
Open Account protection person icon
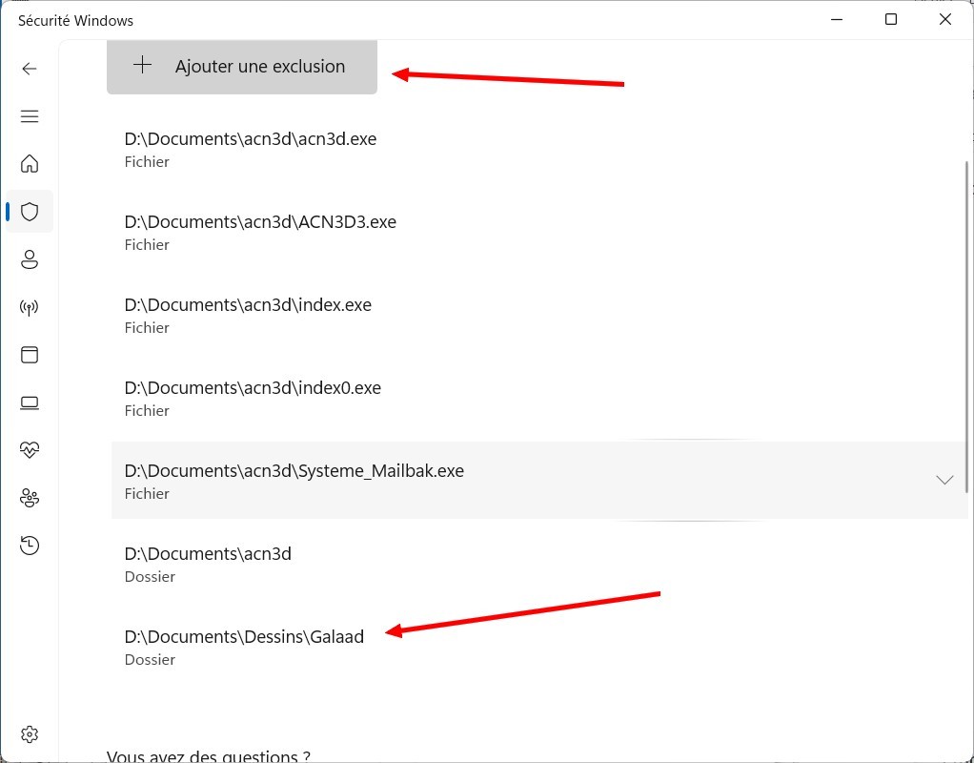30,259
